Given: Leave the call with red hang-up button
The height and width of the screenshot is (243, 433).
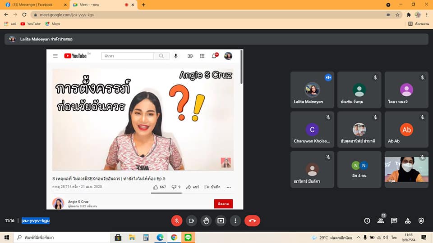Looking at the screenshot, I should tap(252, 220).
